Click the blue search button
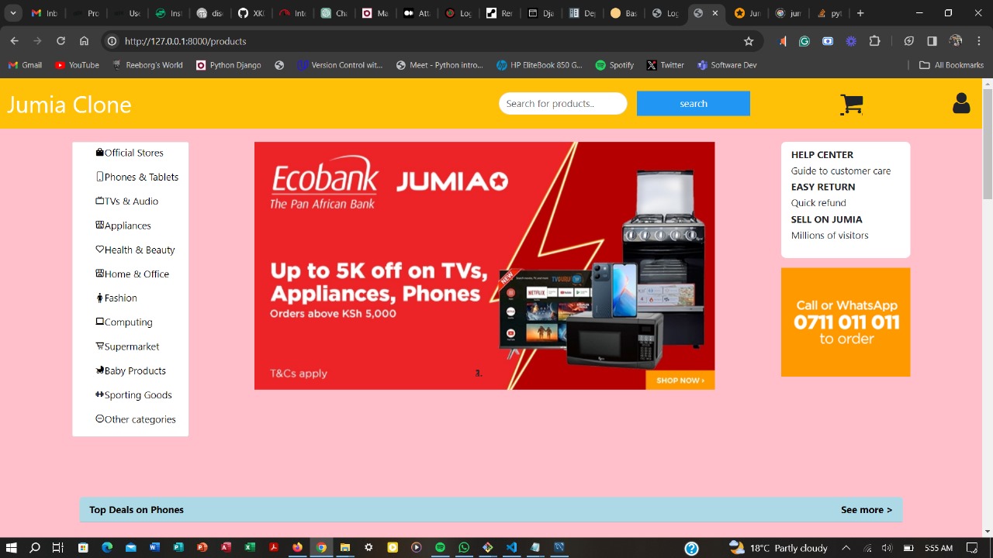993x558 pixels. tap(694, 103)
